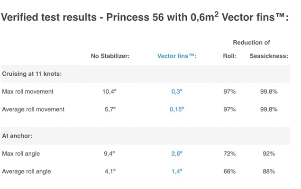Select the 10,4° no-stabilizer value

click(109, 91)
